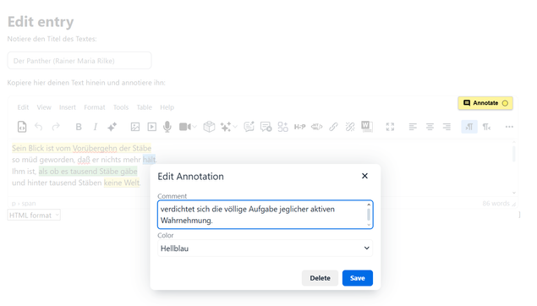Click the insert image icon

[135, 127]
